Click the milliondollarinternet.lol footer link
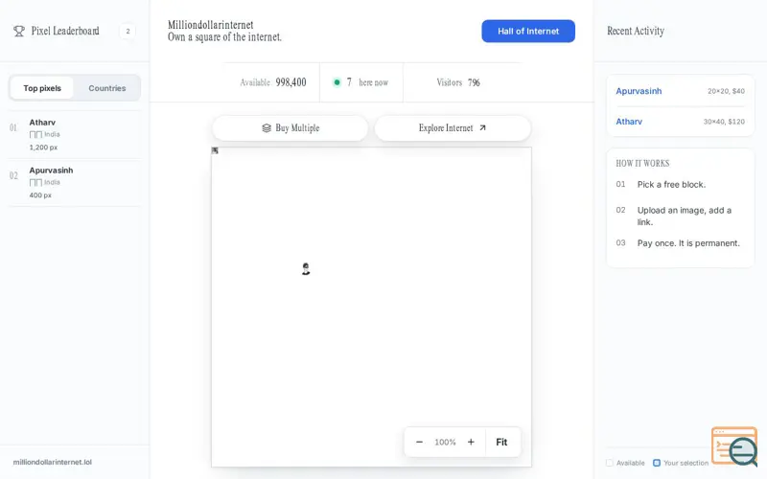This screenshot has height=479, width=767. [53, 462]
